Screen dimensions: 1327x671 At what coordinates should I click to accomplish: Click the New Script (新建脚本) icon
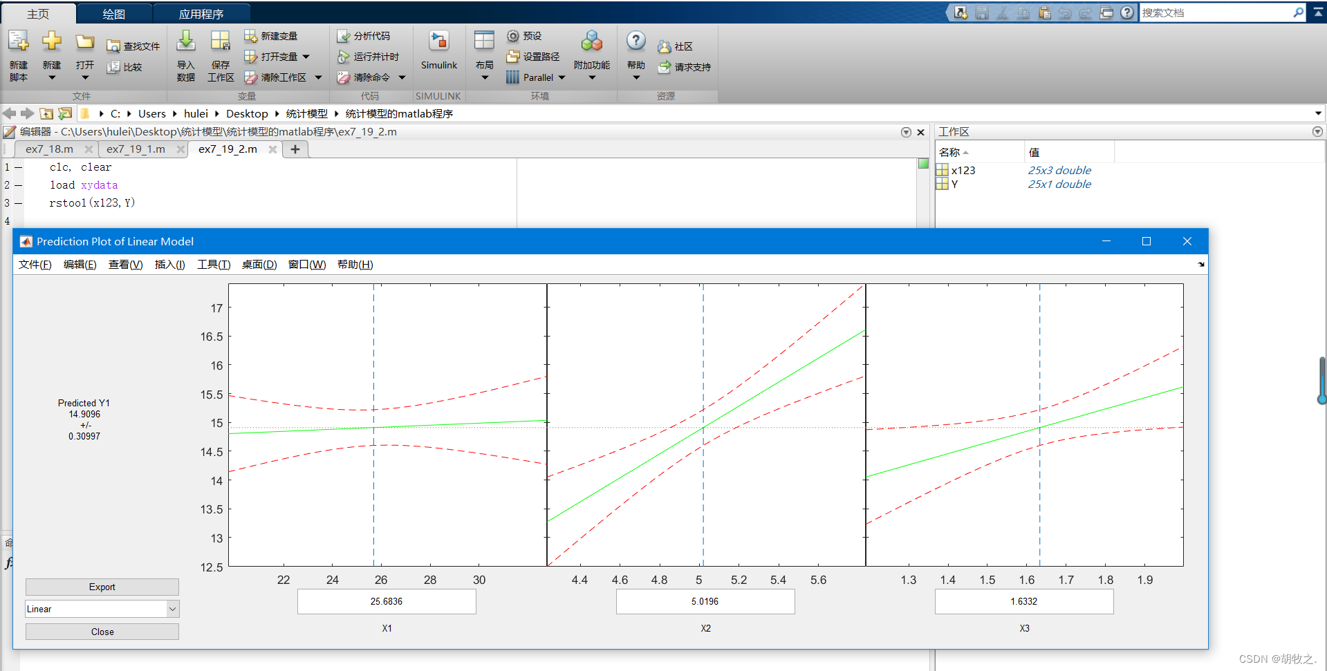(19, 42)
